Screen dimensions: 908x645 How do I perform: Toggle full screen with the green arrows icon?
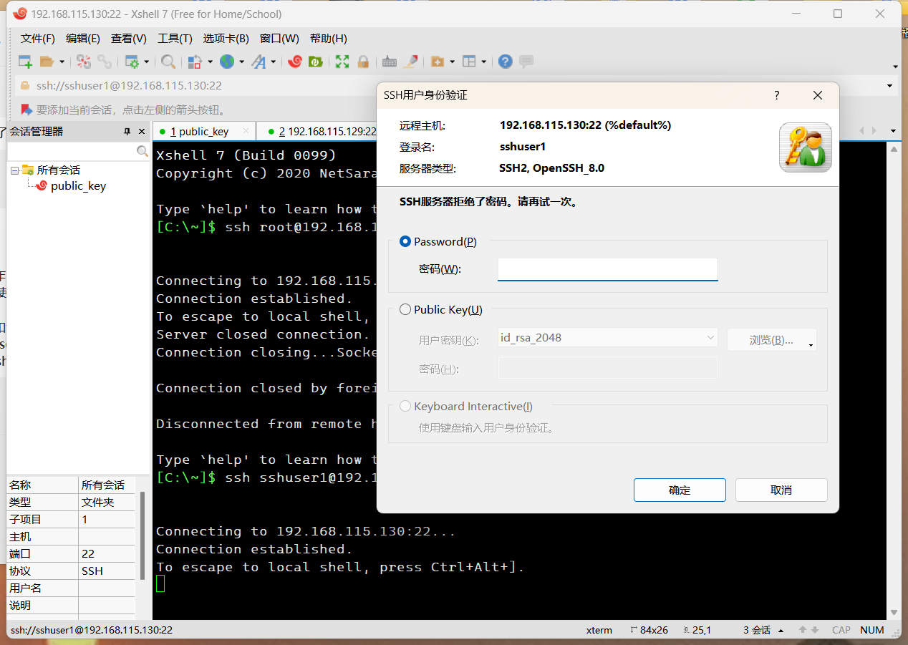pos(342,62)
